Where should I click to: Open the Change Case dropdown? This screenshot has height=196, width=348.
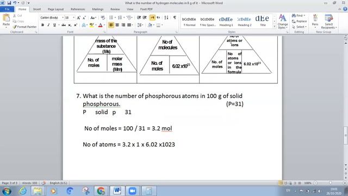point(93,17)
